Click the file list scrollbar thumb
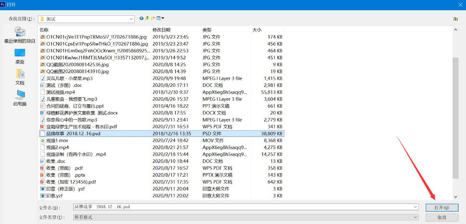This screenshot has height=224, width=466. 455,118
